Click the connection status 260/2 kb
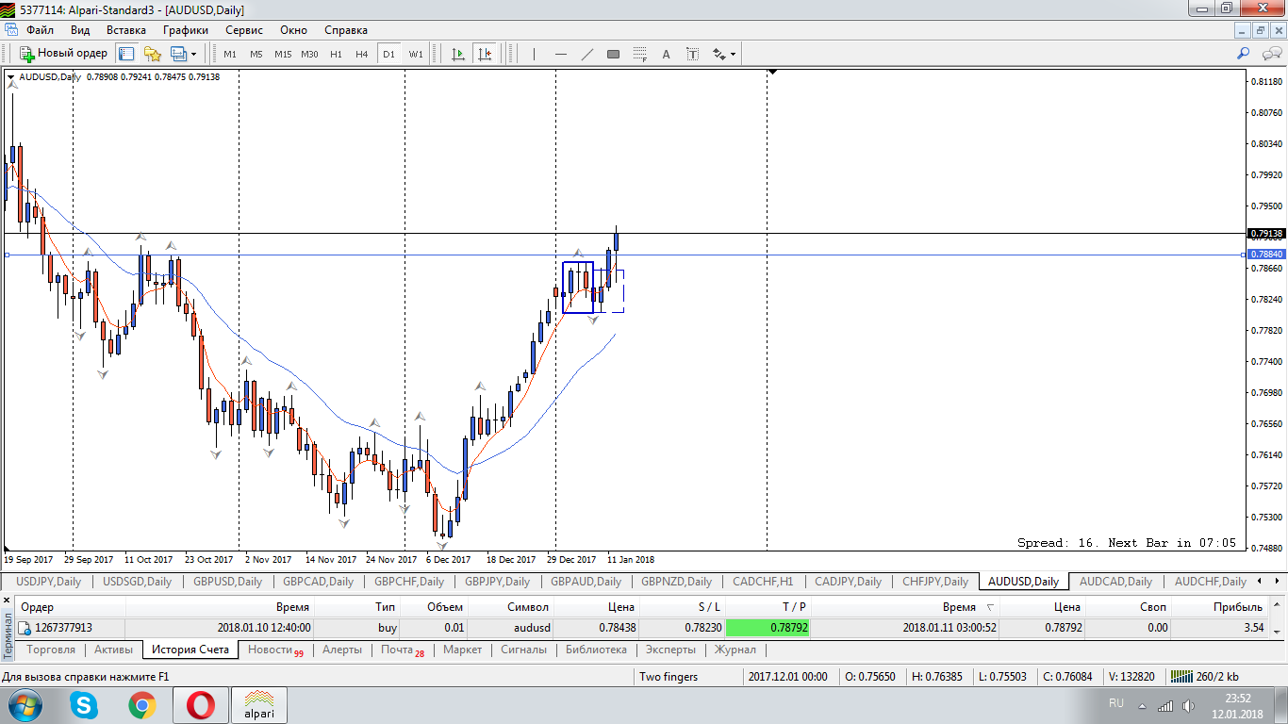Image resolution: width=1288 pixels, height=724 pixels. coord(1207,677)
